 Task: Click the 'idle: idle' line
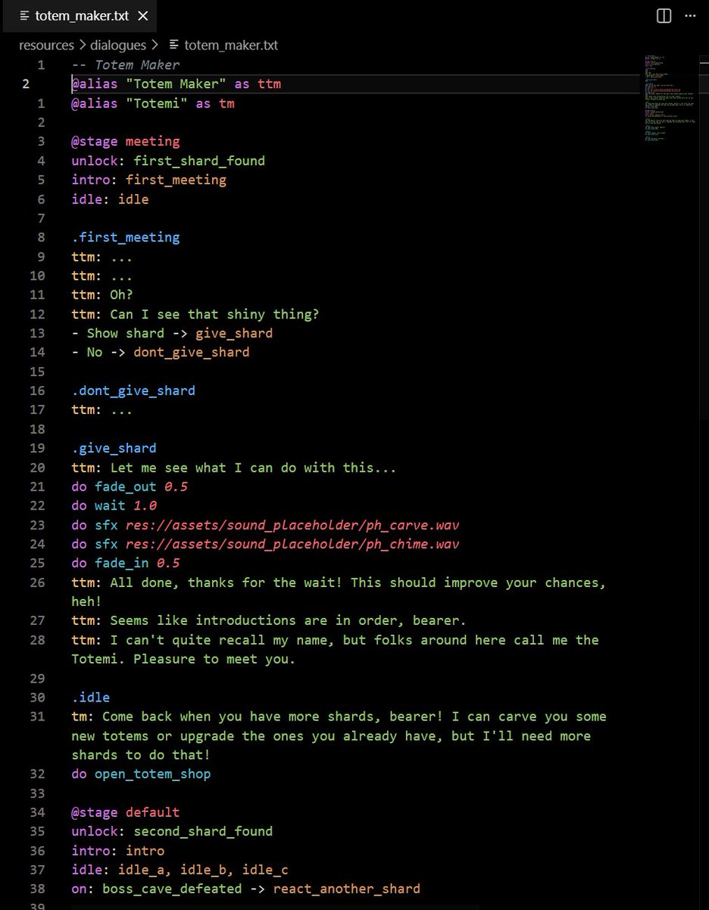(x=111, y=199)
